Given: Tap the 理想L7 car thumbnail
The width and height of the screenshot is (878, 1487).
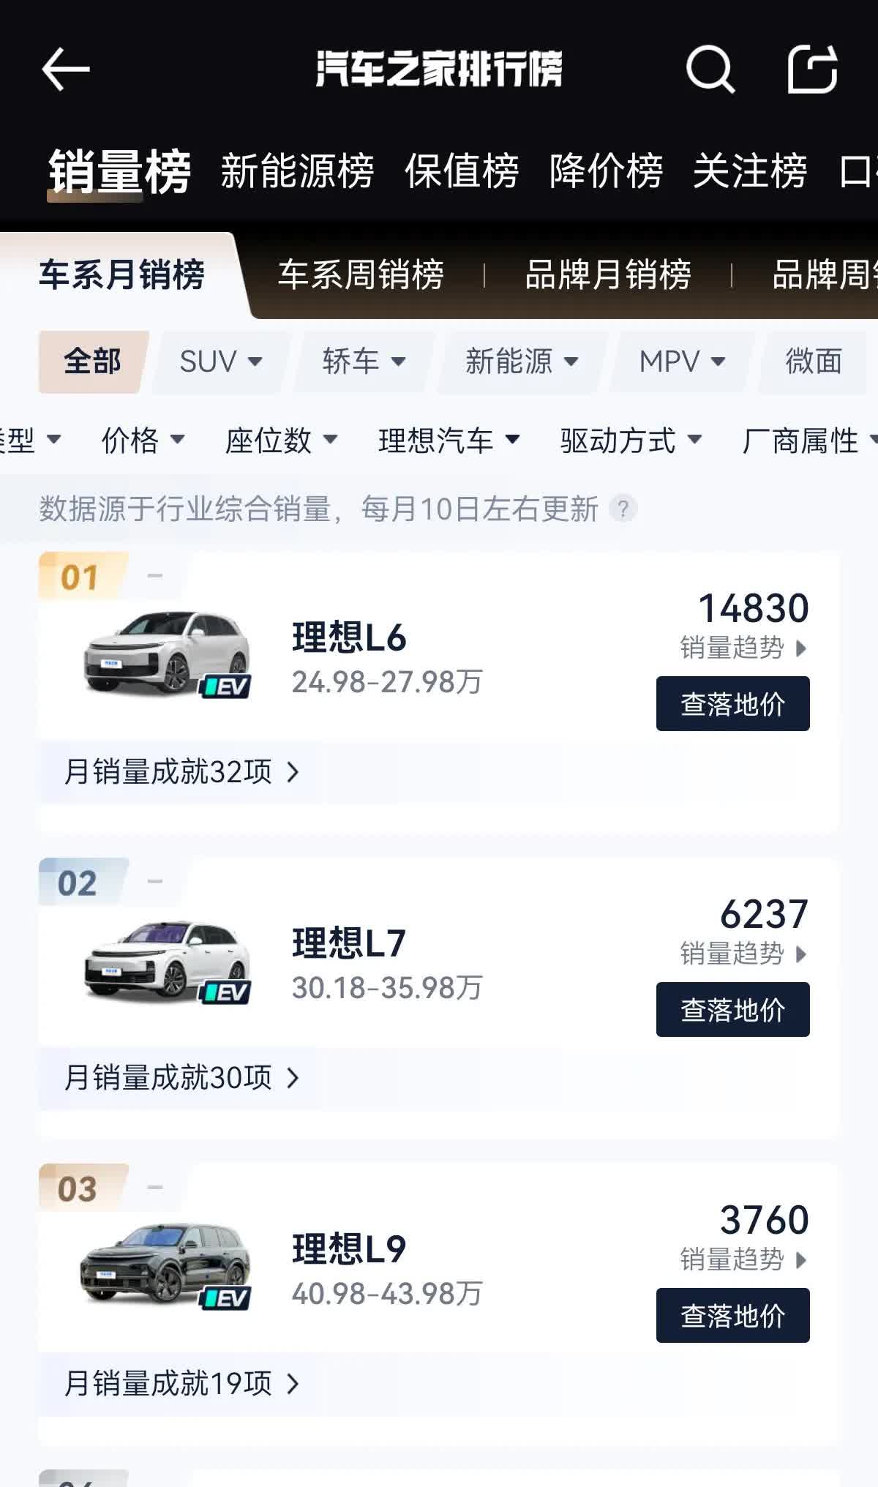Looking at the screenshot, I should [x=167, y=960].
